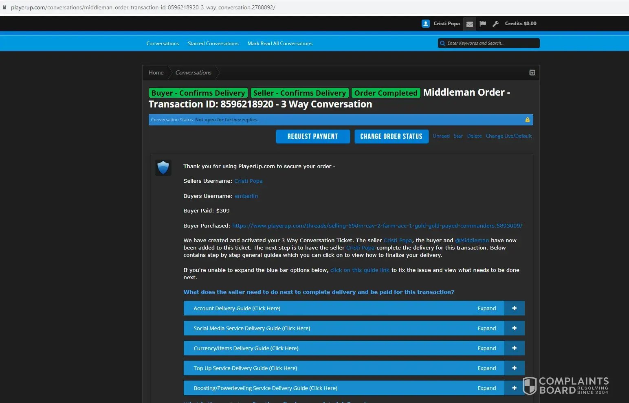
Task: Click the Seller - Confirms Delivery tag
Action: (300, 93)
